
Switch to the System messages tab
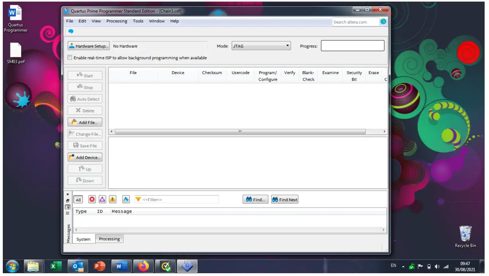tap(84, 239)
